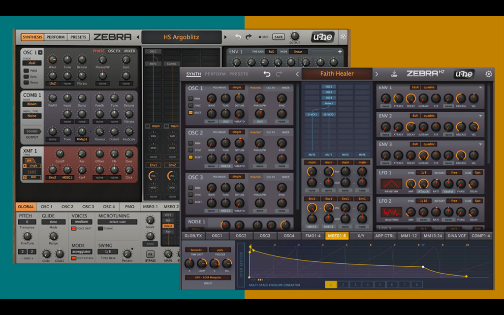Click Transpose value field in Zebra

pos(27,222)
